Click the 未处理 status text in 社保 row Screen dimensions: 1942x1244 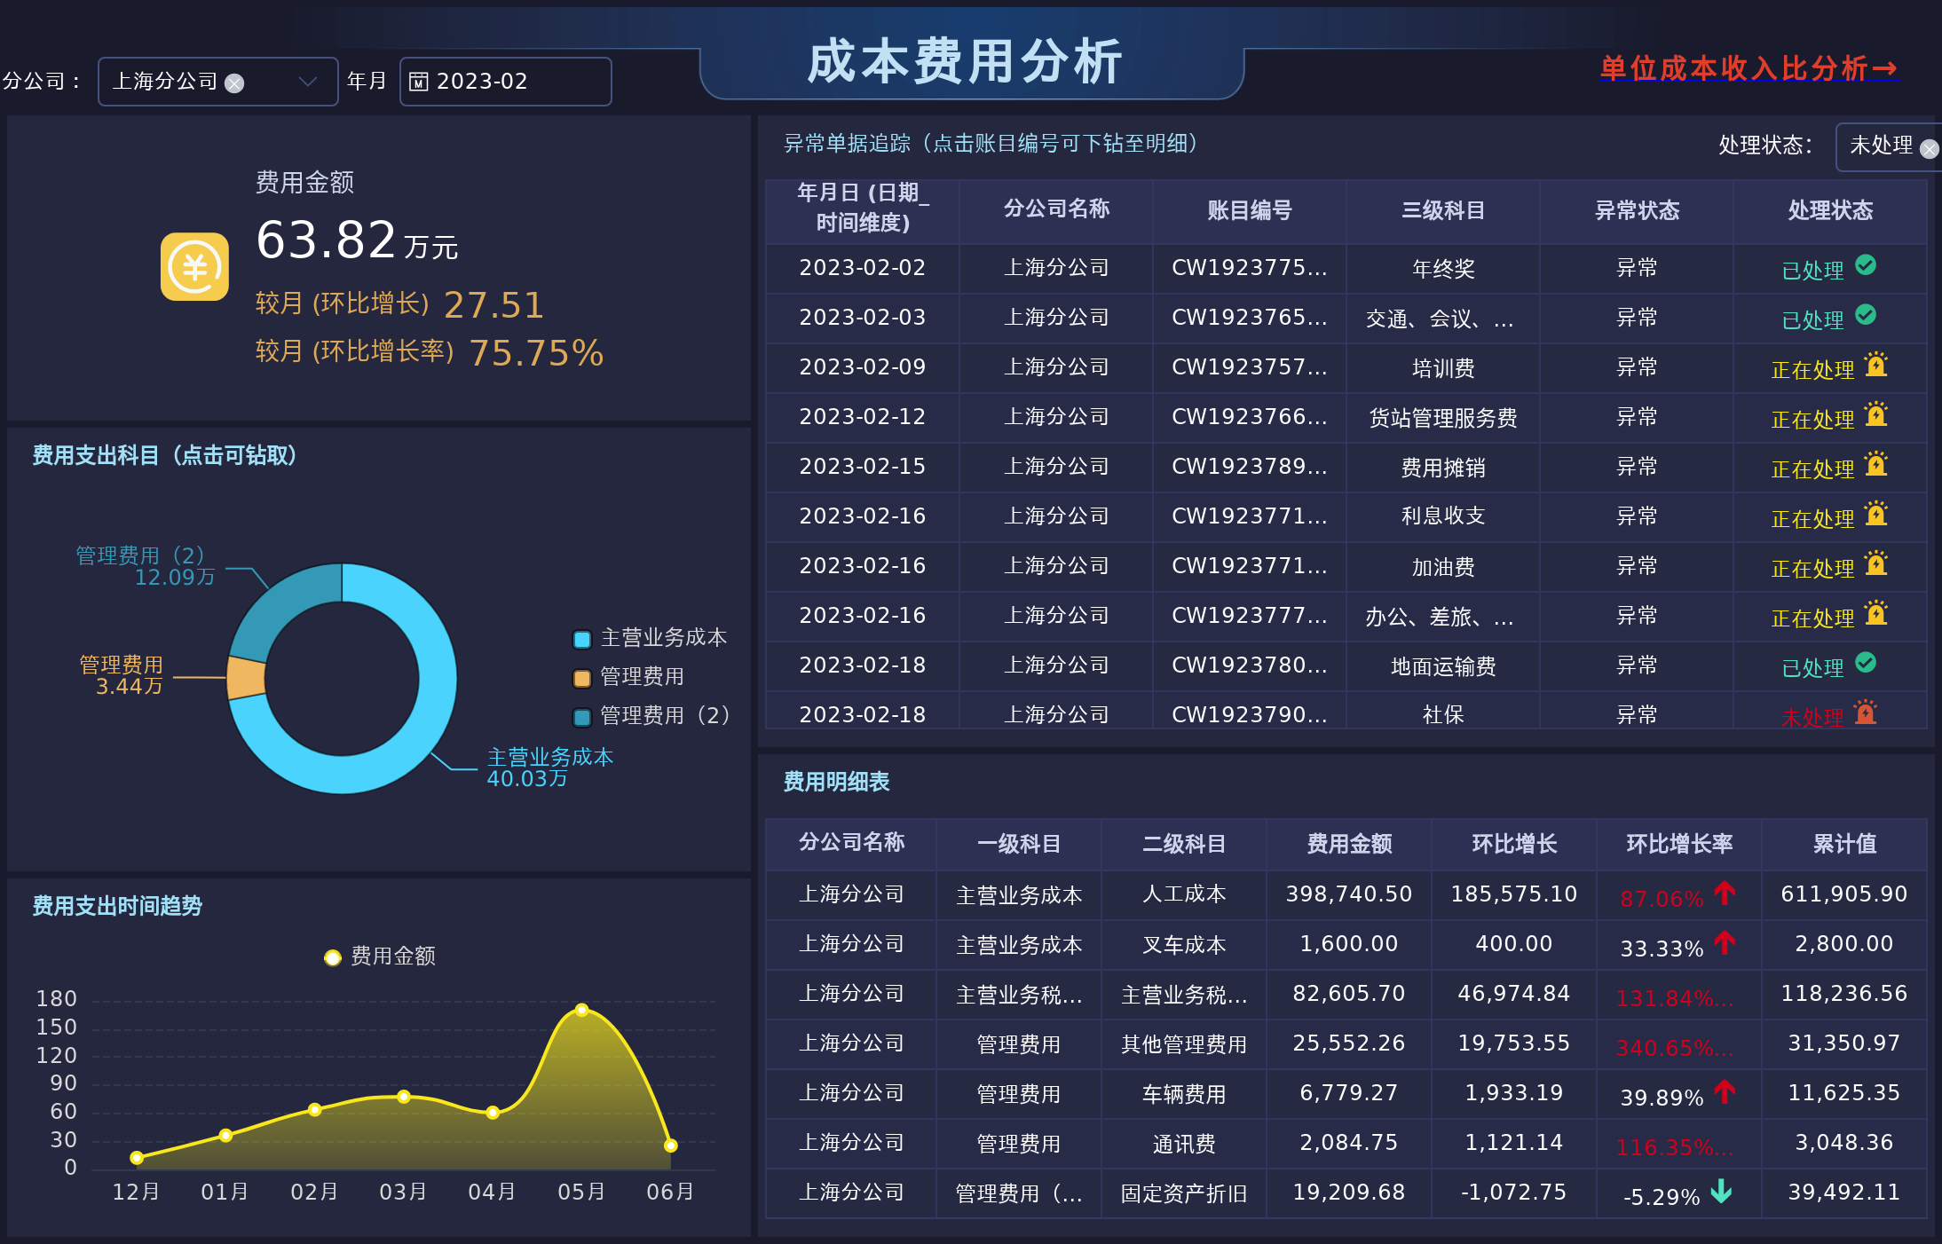(1812, 718)
